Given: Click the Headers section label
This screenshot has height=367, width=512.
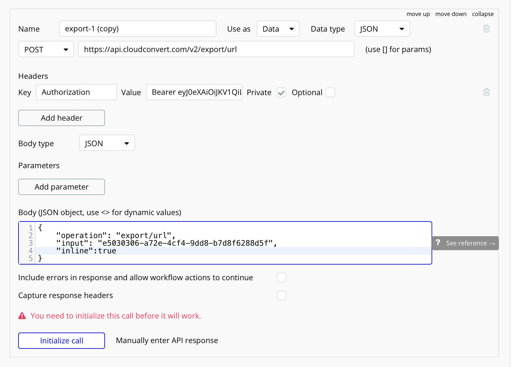Looking at the screenshot, I should pyautogui.click(x=33, y=76).
